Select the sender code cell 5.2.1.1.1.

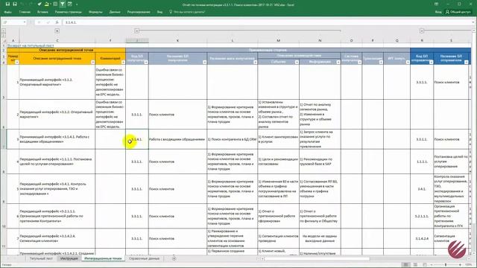coord(422,217)
